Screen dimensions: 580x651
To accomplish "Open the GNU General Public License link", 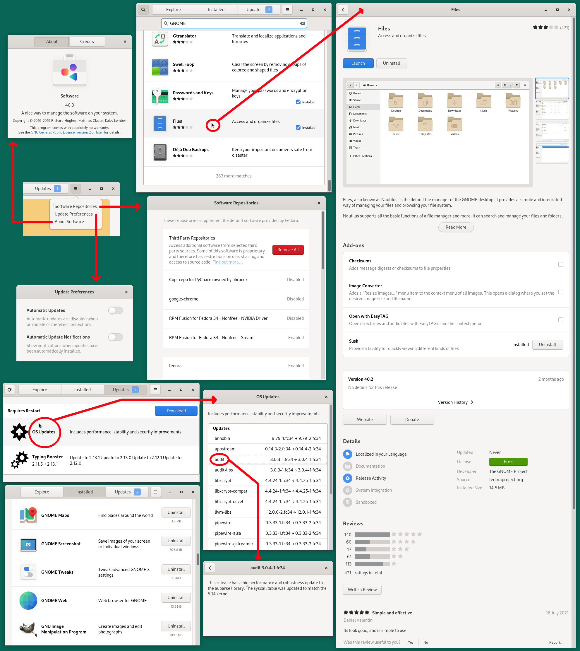I will (67, 132).
